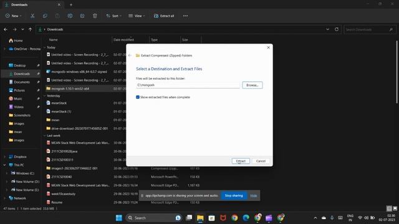Open Task View from the taskbar
The image size is (399, 224).
[x=189, y=218]
